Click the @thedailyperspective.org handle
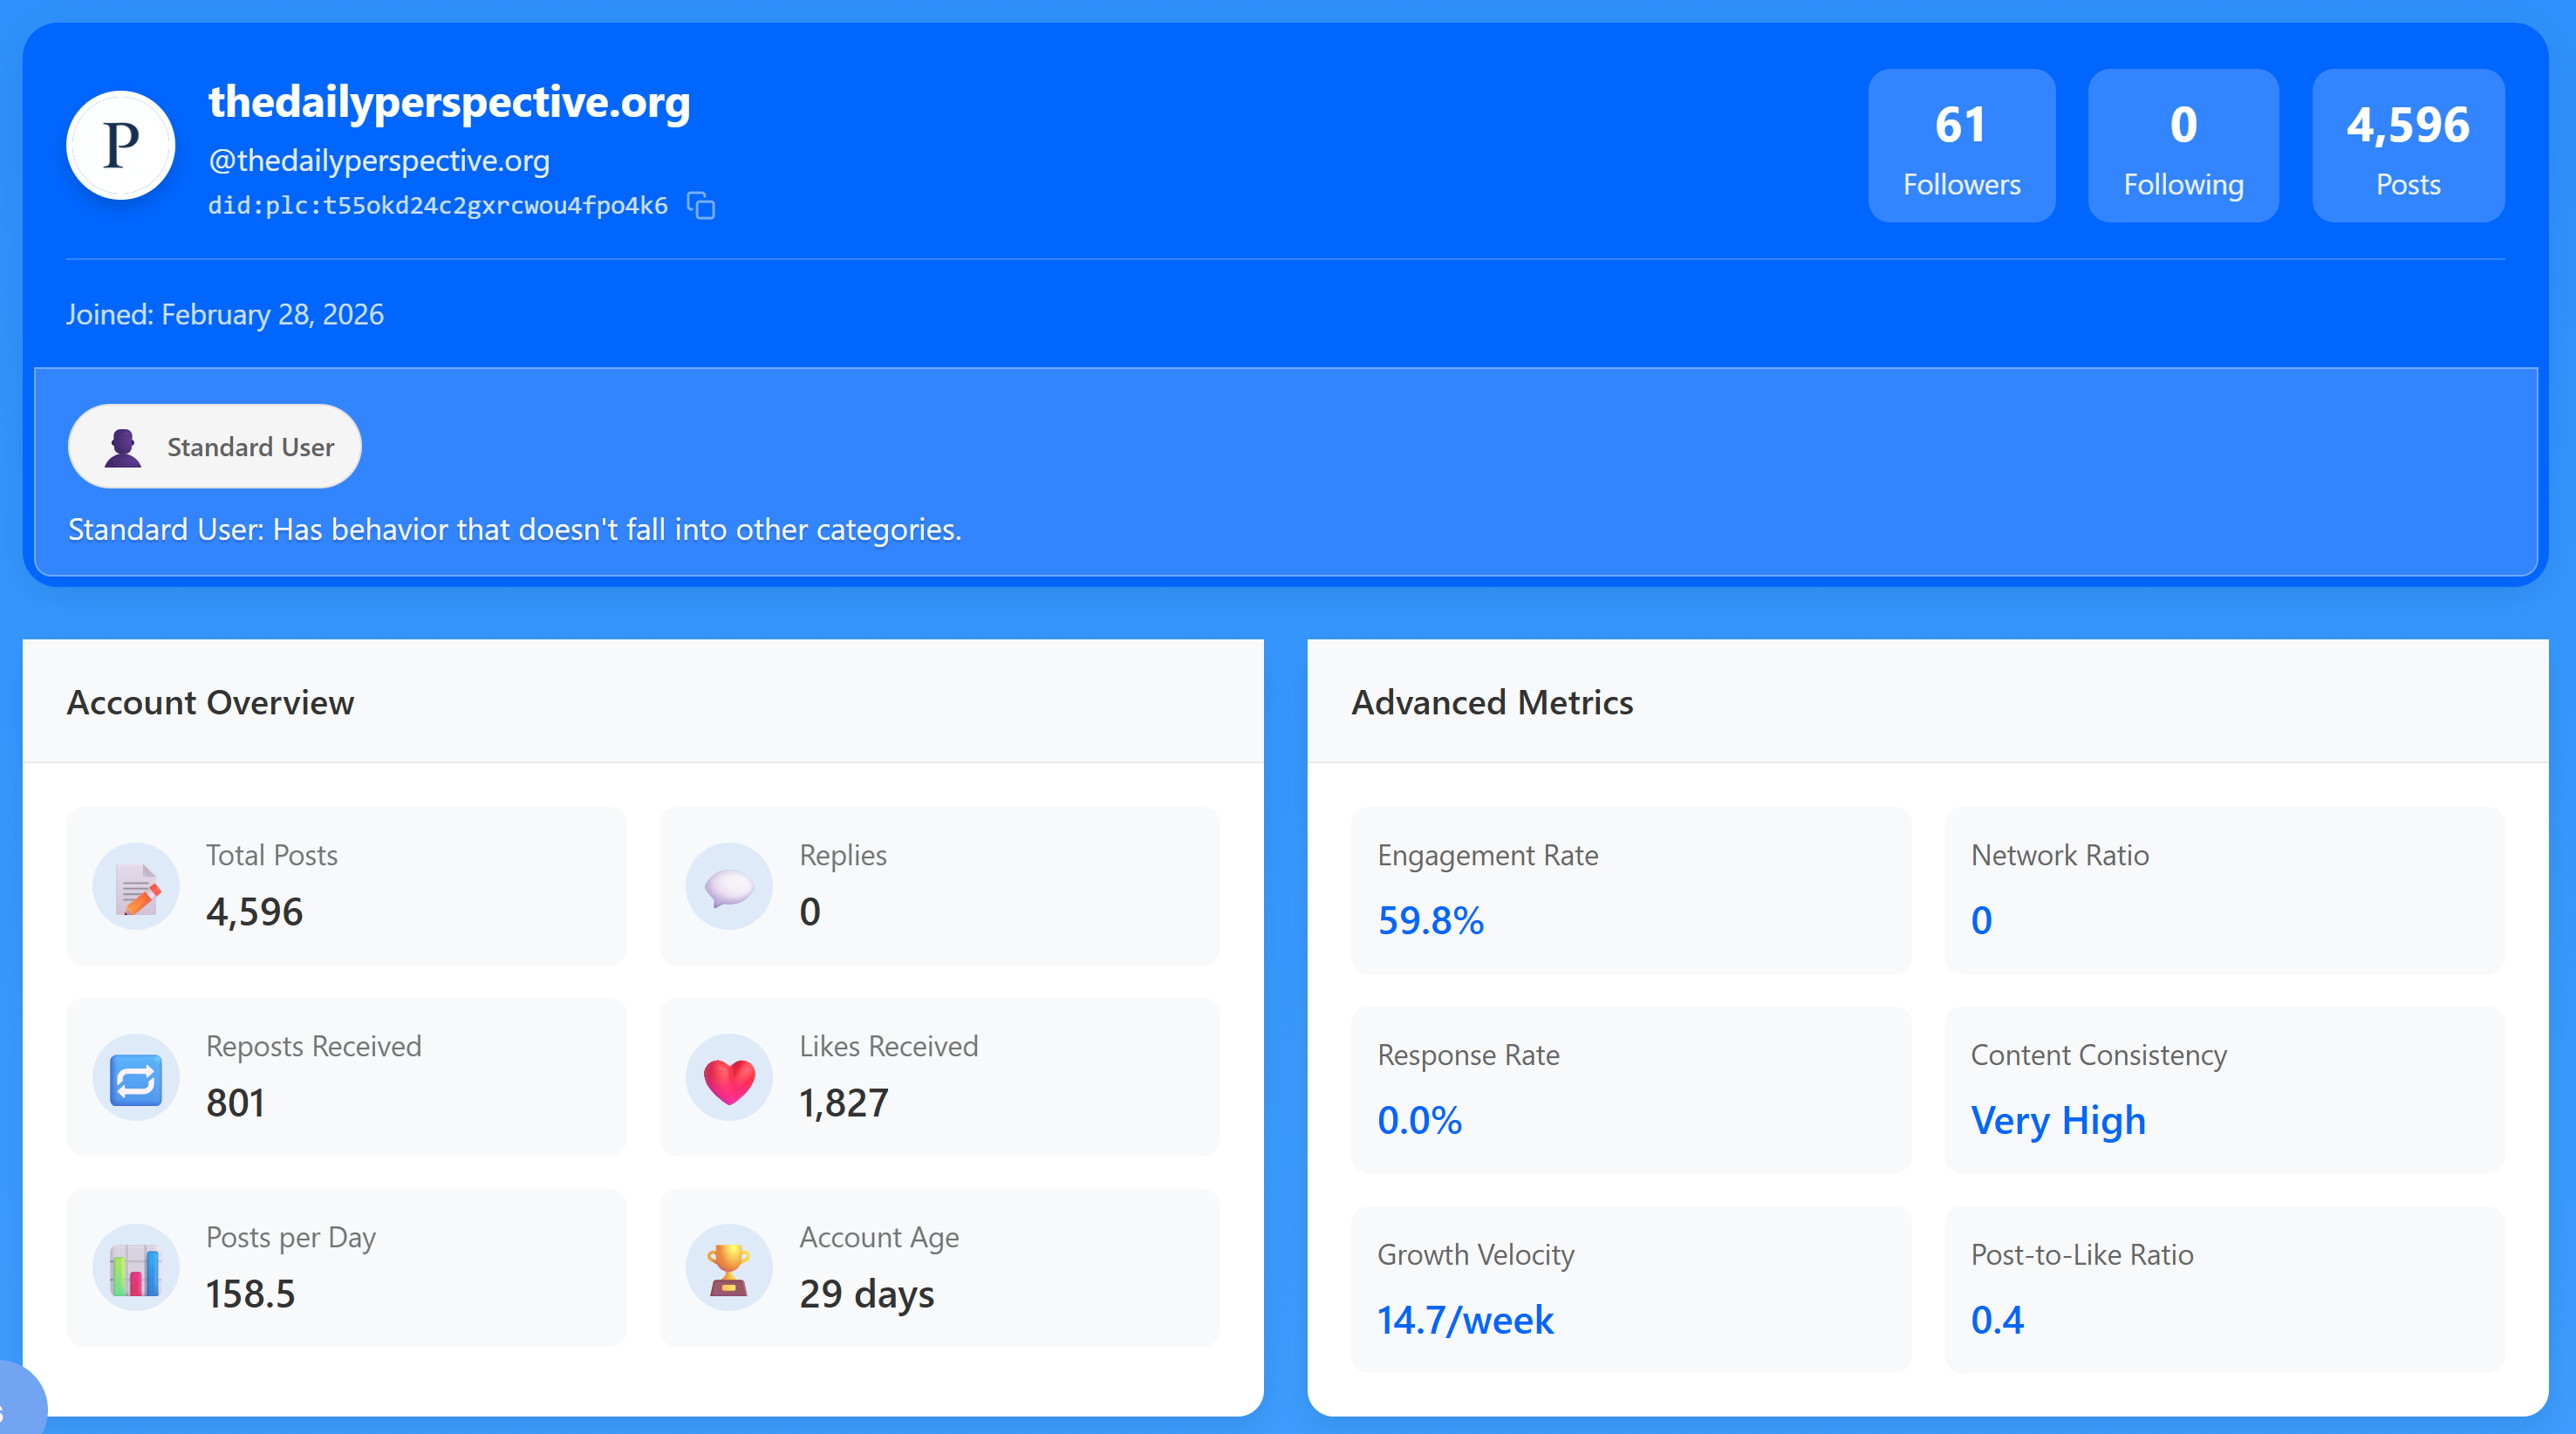Viewport: 2576px width, 1434px height. tap(378, 160)
